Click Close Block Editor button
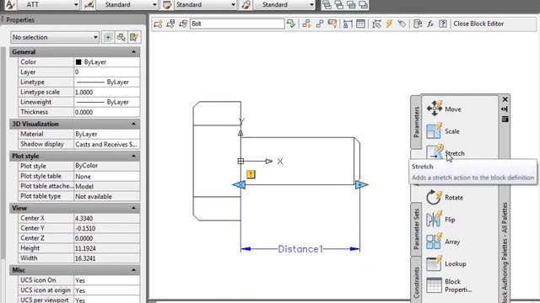This screenshot has height=303, width=540. 478,24
